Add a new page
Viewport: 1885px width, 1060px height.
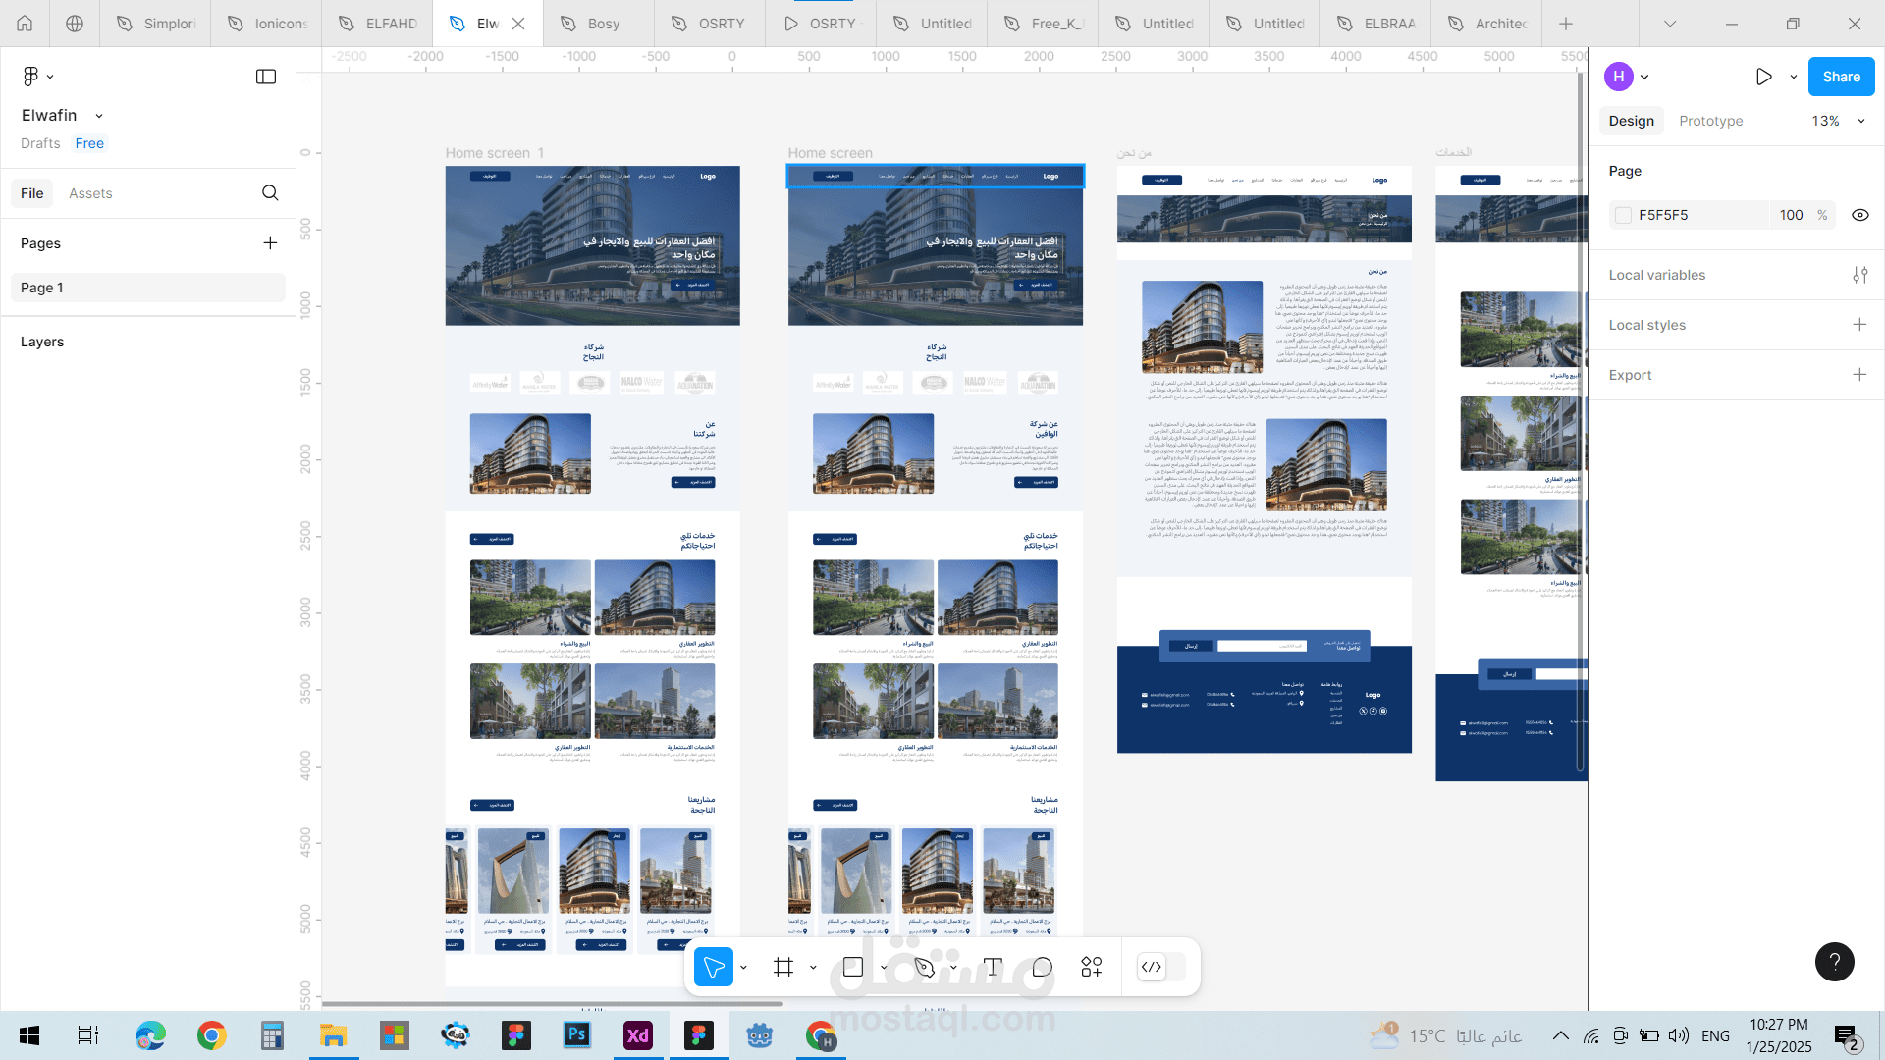pos(270,243)
